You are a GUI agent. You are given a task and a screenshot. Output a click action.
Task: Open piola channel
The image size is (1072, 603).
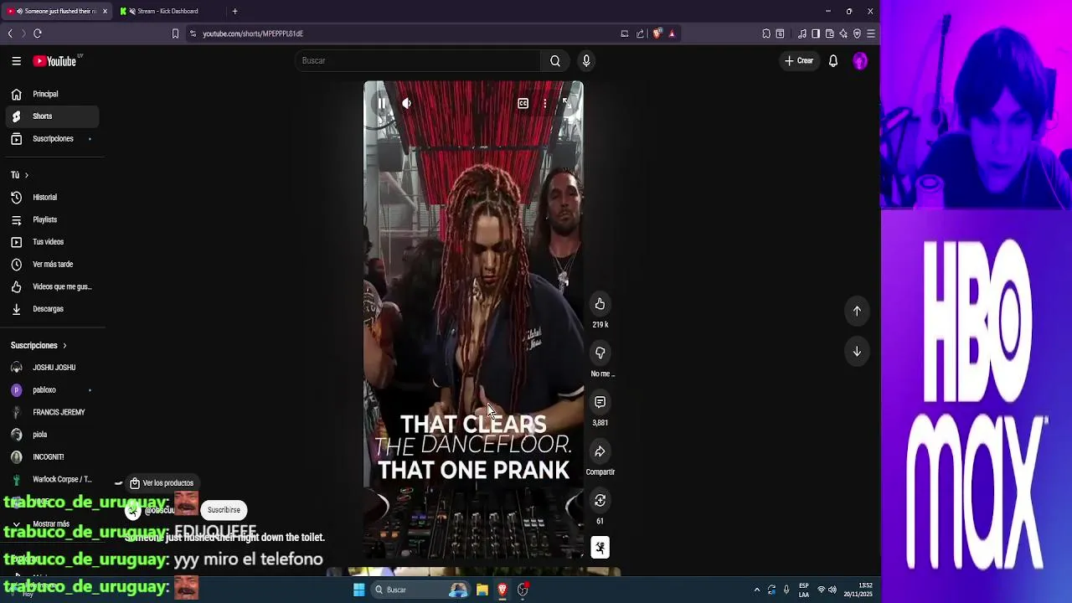click(x=52, y=435)
